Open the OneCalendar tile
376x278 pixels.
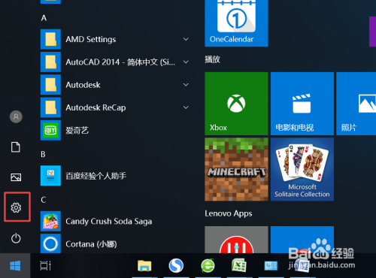tap(236, 23)
